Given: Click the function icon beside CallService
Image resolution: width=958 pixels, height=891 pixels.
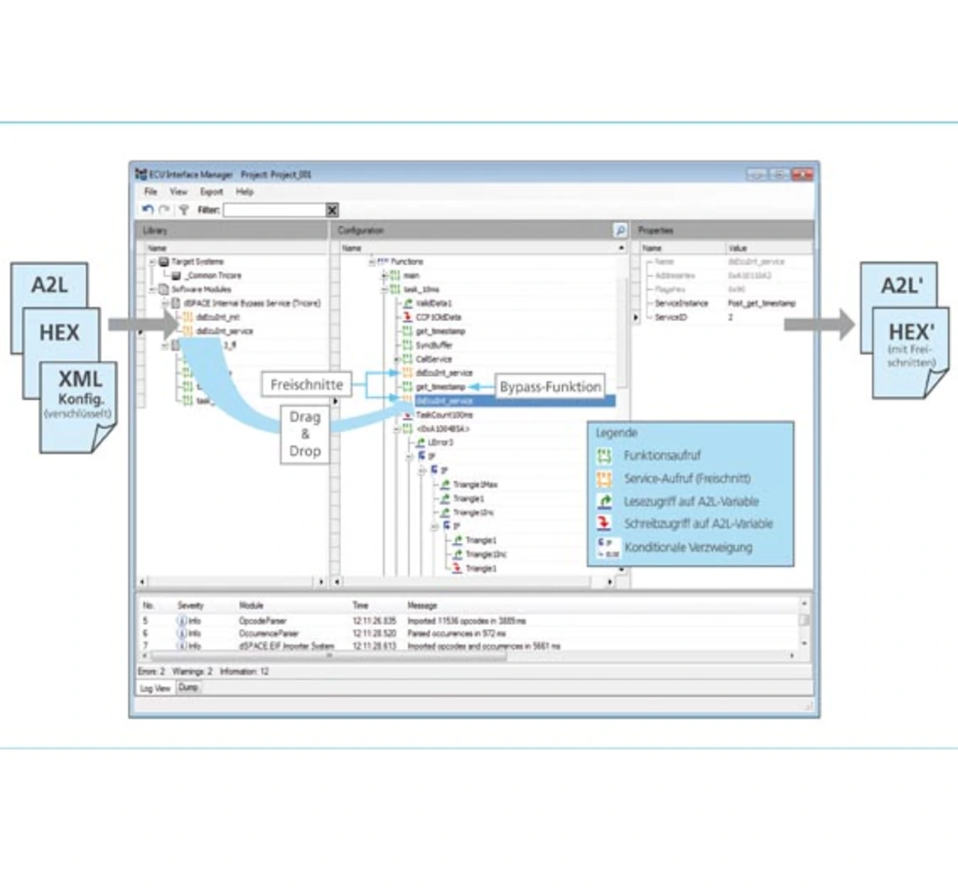Looking at the screenshot, I should point(407,359).
